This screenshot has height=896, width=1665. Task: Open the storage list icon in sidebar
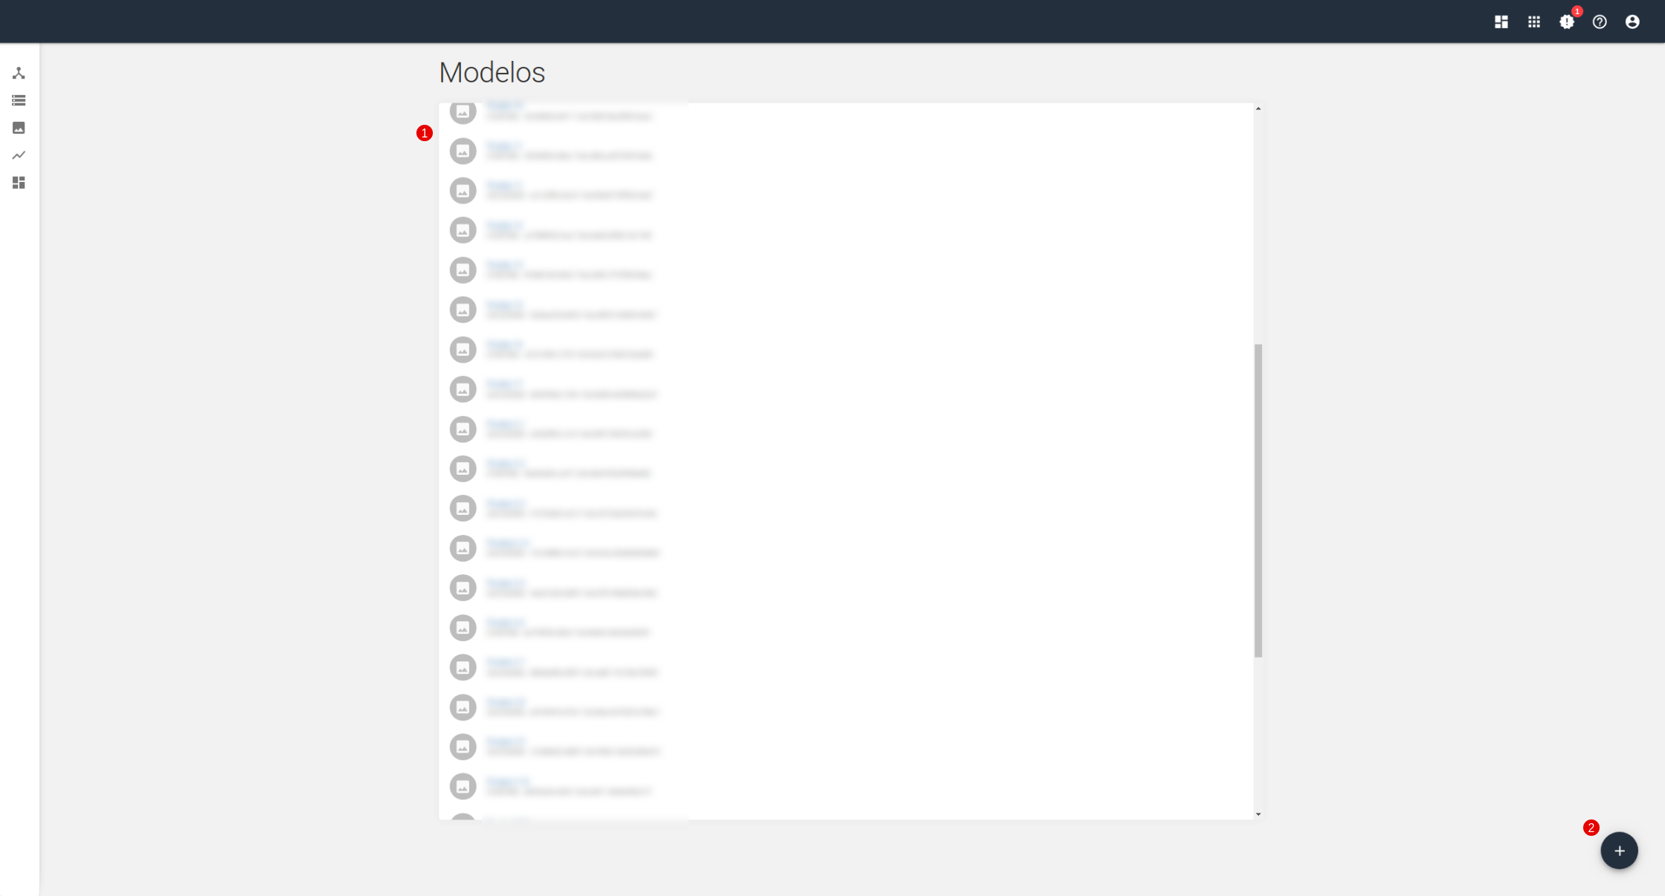19,100
